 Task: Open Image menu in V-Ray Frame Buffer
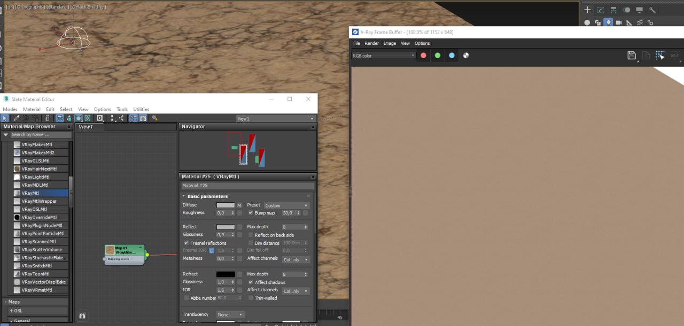tap(390, 43)
